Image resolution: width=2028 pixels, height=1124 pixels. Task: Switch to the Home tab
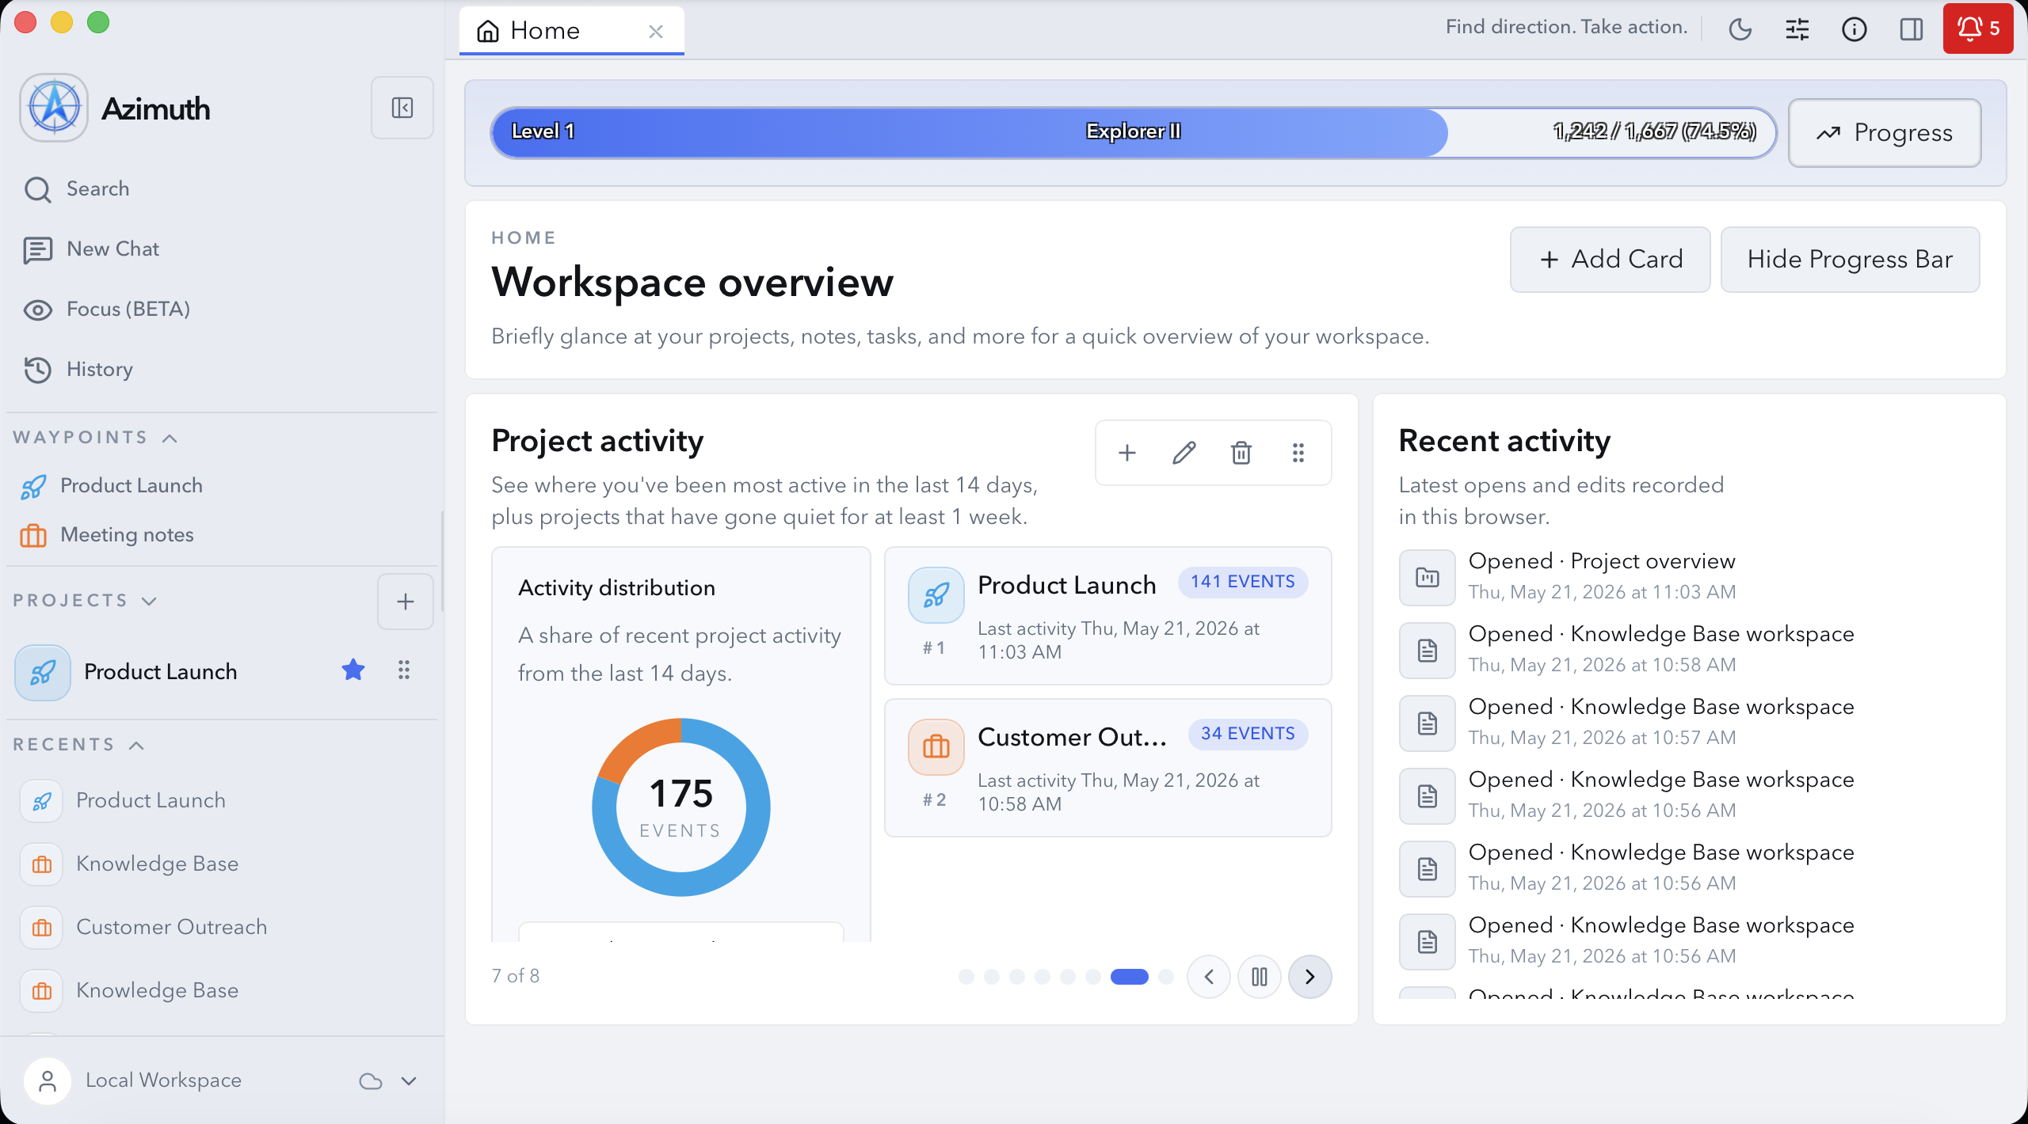click(546, 31)
